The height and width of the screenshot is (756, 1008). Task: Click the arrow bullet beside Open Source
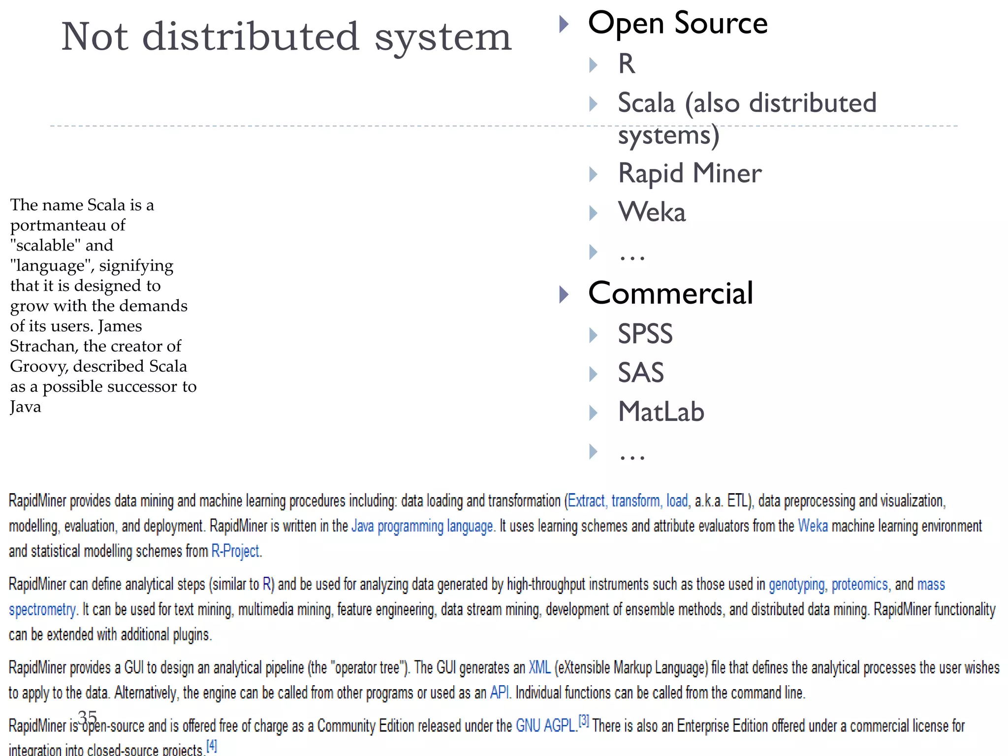(564, 24)
